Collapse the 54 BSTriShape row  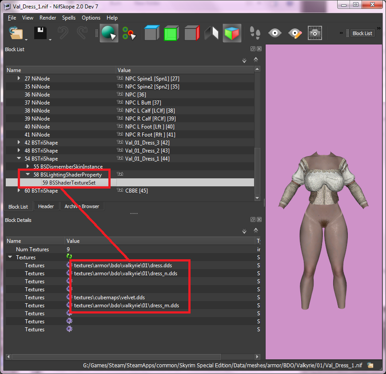[19, 158]
